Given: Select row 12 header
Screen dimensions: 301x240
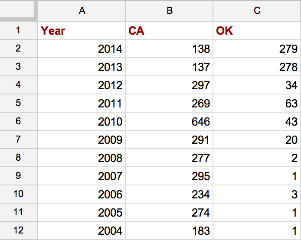Looking at the screenshot, I should (19, 230).
